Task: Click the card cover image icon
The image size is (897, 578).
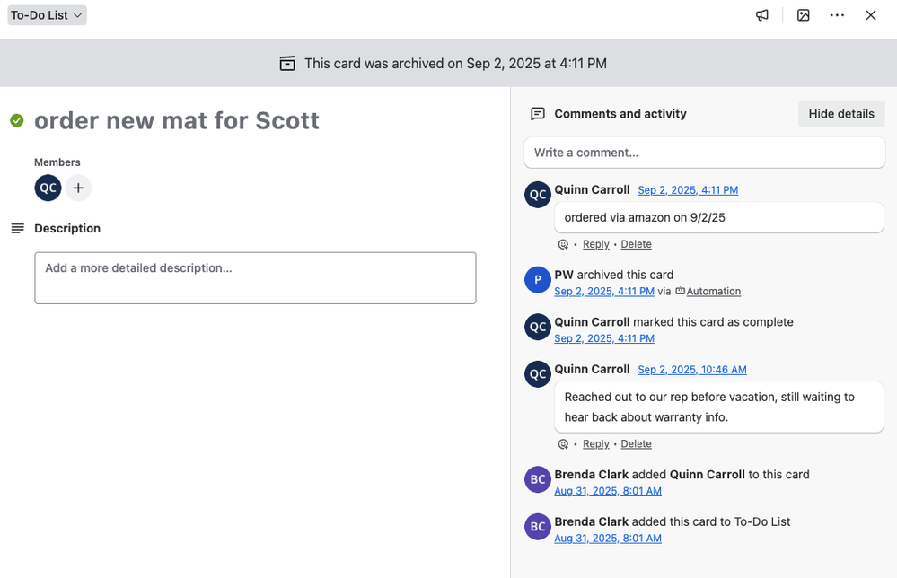Action: coord(804,15)
